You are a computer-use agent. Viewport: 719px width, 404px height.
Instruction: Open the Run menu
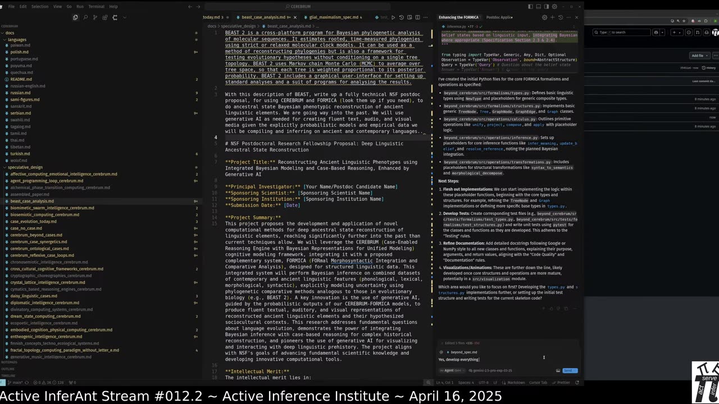(x=80, y=7)
